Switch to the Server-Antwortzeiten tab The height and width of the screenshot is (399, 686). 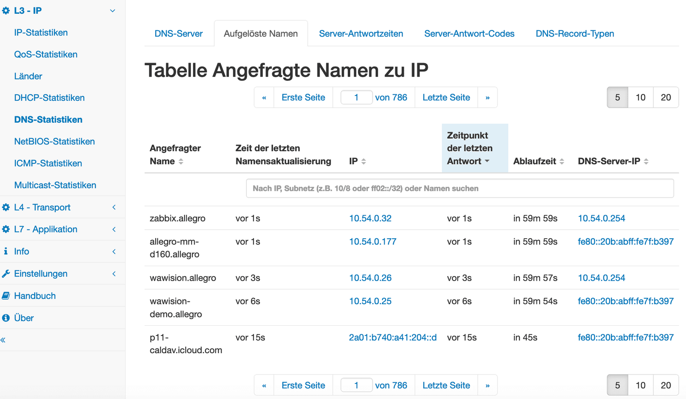coord(361,33)
